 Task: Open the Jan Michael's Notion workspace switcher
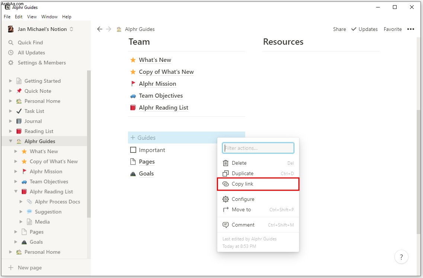pyautogui.click(x=41, y=29)
